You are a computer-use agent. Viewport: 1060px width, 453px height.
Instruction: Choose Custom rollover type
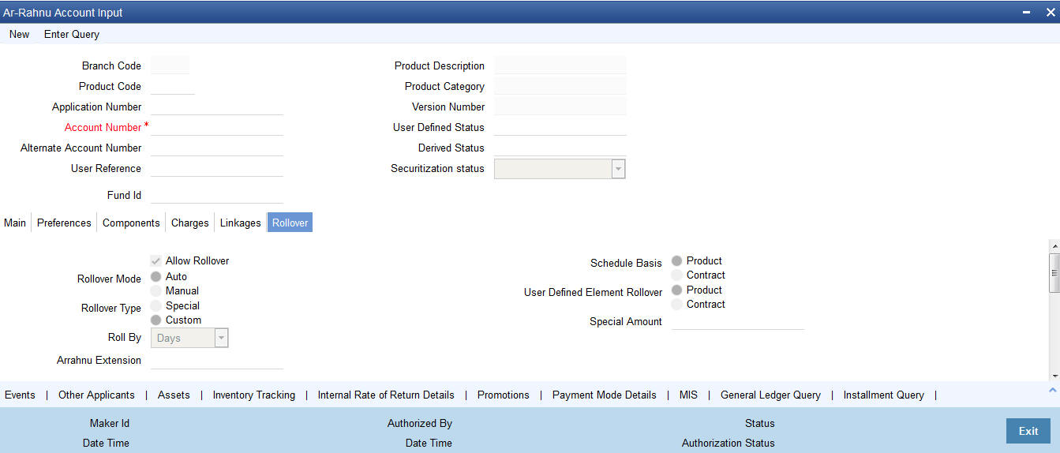[155, 320]
